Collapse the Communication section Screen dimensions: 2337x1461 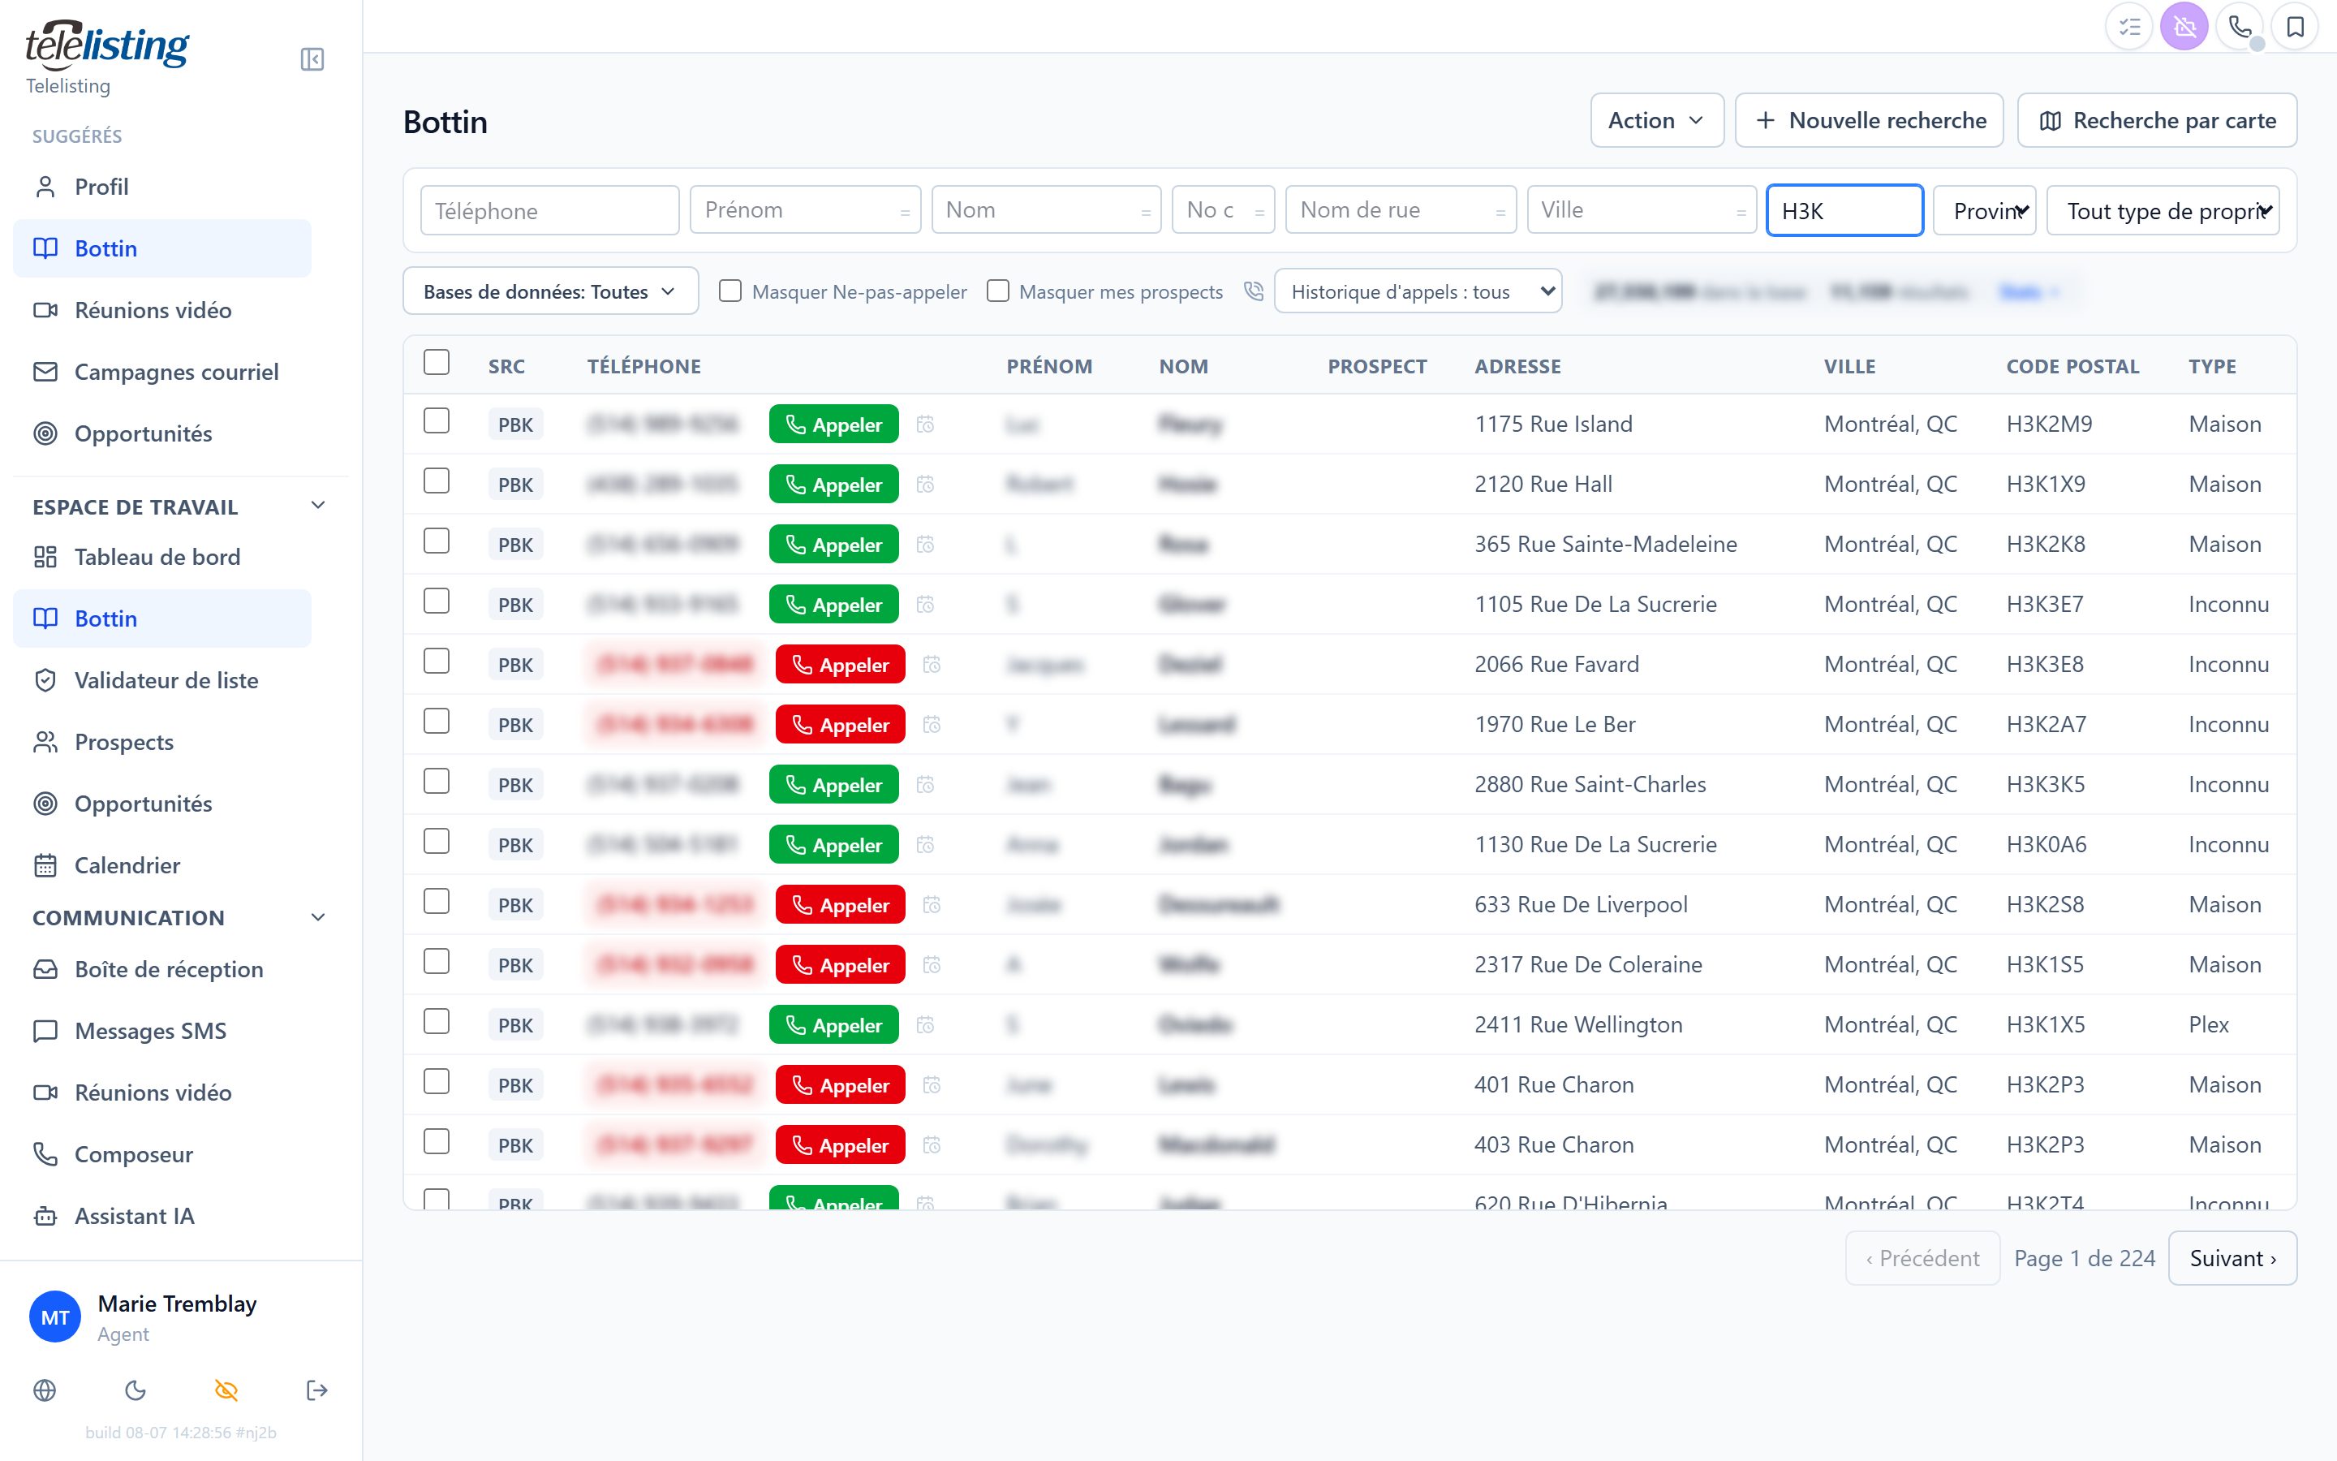point(318,917)
